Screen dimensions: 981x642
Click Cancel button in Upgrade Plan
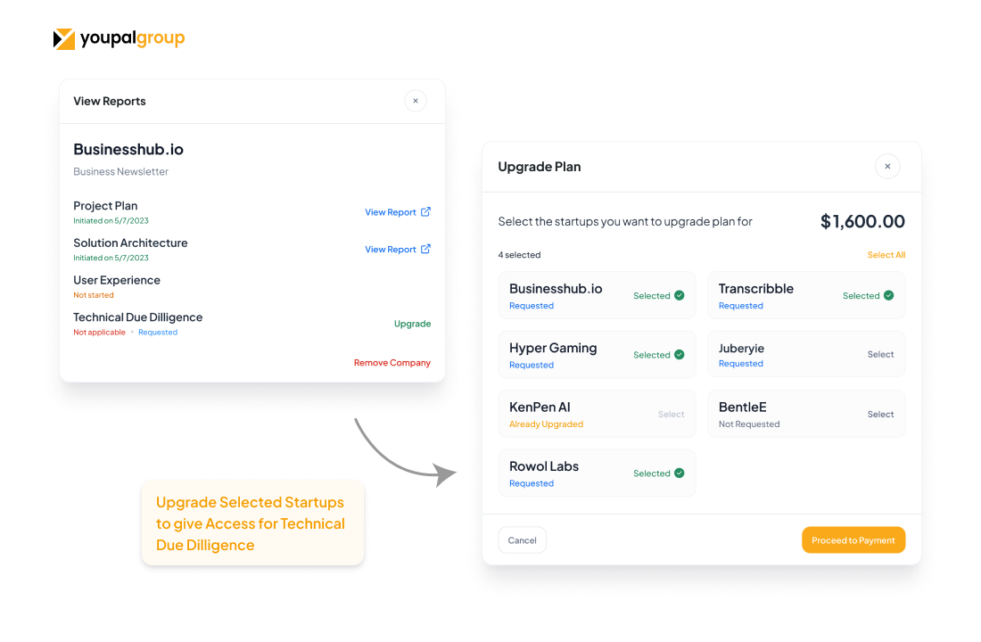[522, 540]
